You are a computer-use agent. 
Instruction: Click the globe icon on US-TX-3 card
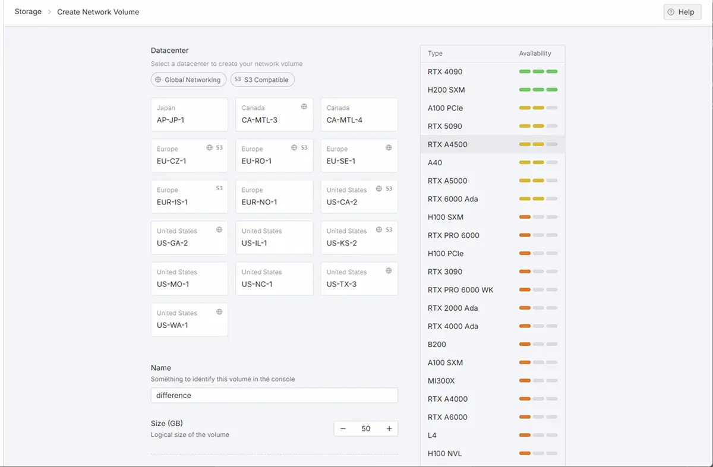389,270
